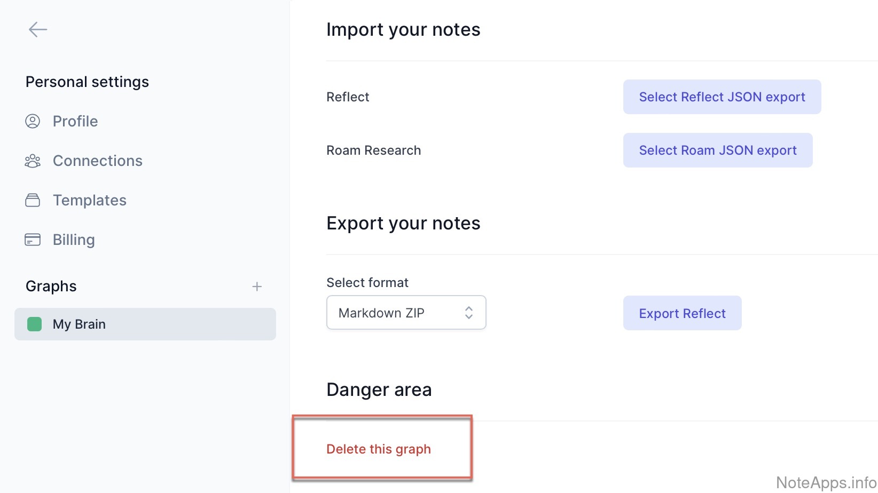Navigate to Billing settings

74,240
